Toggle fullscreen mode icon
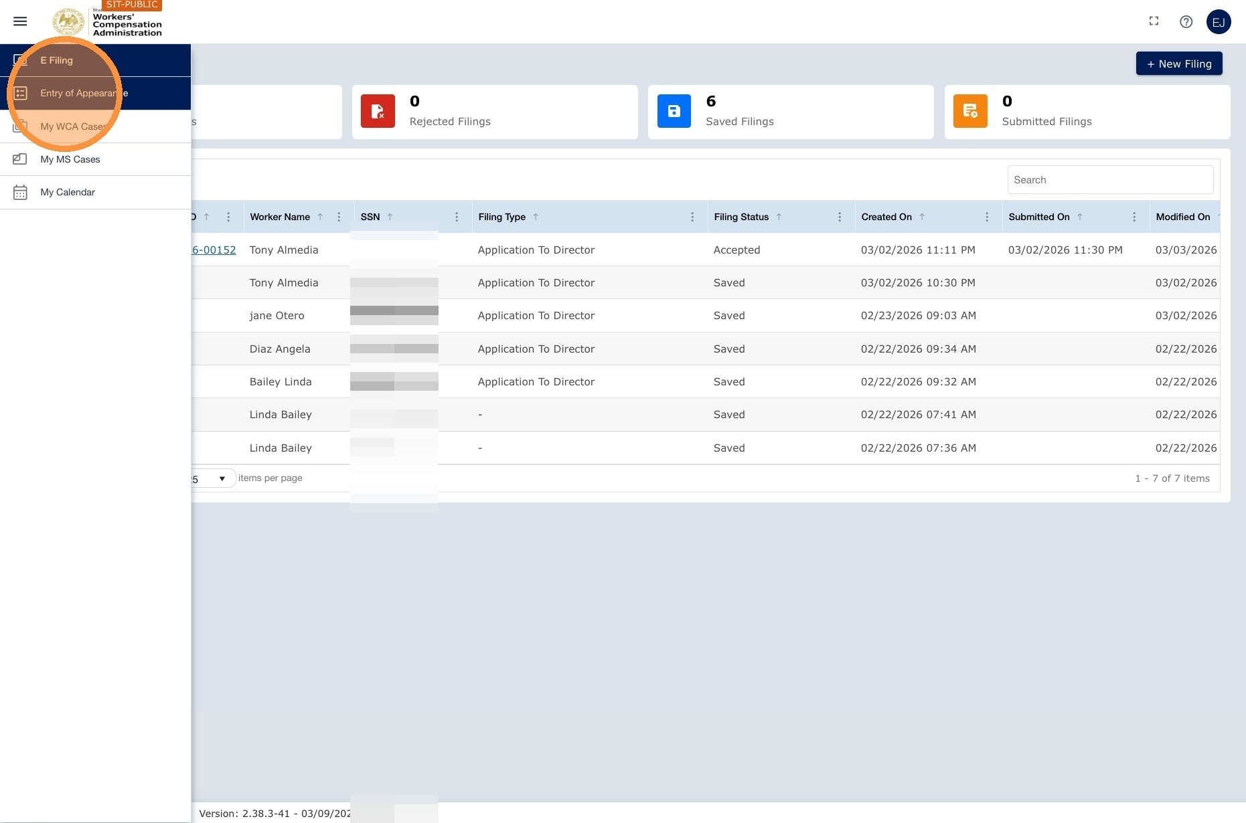The width and height of the screenshot is (1246, 823). [1154, 21]
